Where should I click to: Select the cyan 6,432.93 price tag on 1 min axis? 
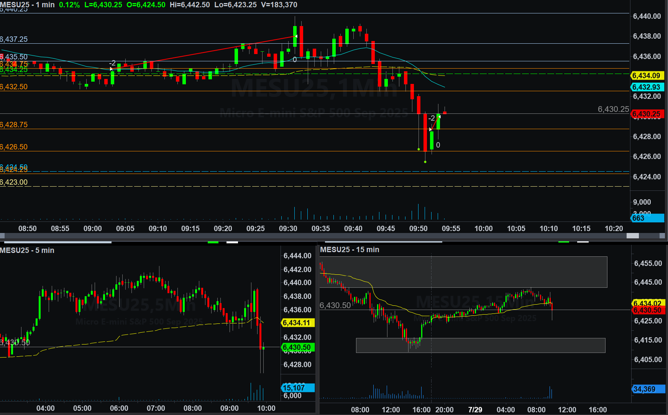pos(647,87)
